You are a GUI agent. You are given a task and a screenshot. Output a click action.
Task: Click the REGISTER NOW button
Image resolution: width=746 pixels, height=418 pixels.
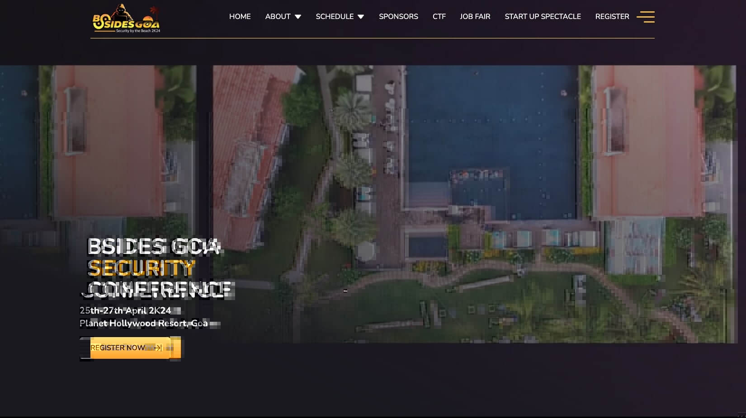coord(130,348)
